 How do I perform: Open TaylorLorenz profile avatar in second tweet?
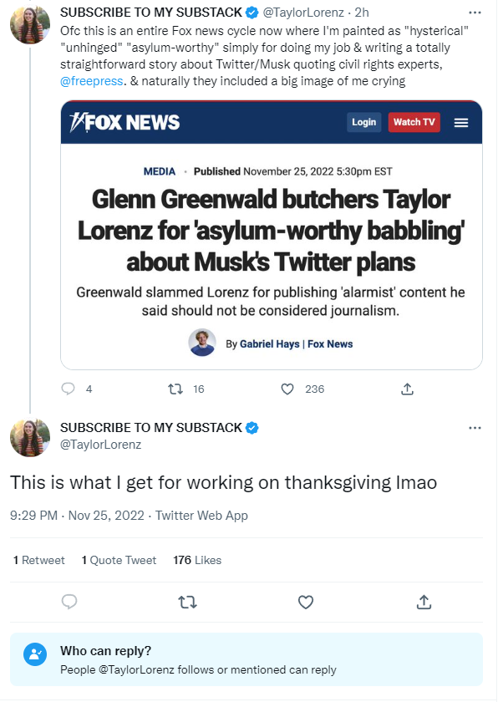click(30, 437)
